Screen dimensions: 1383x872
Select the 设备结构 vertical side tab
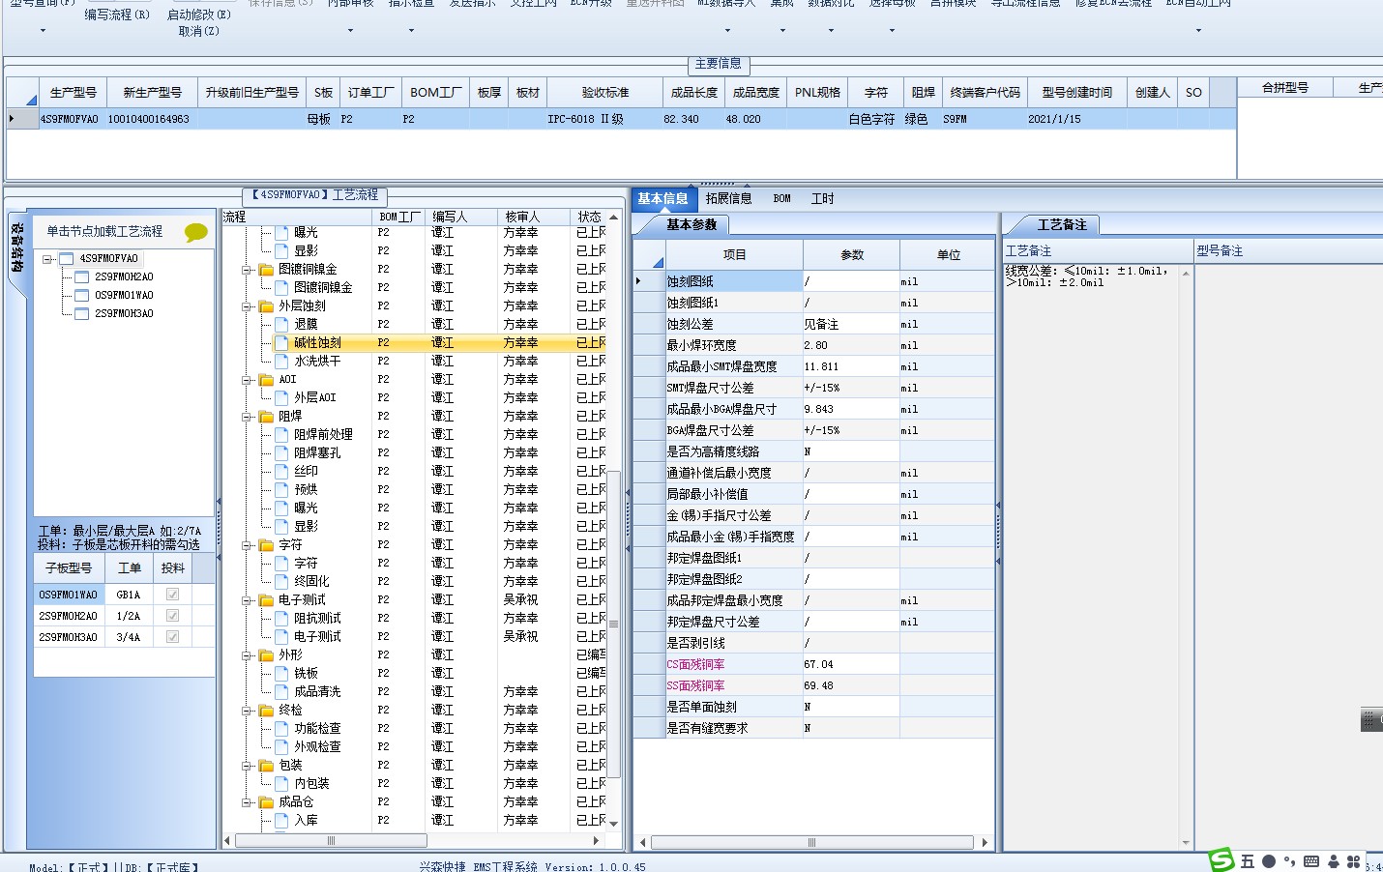pos(17,248)
